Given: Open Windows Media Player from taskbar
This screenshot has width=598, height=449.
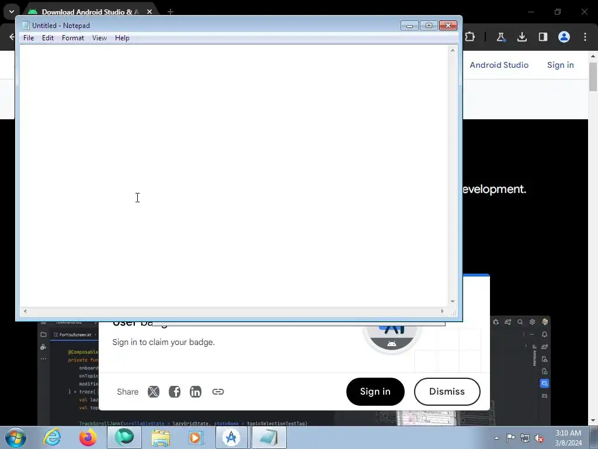Looking at the screenshot, I should click(196, 437).
